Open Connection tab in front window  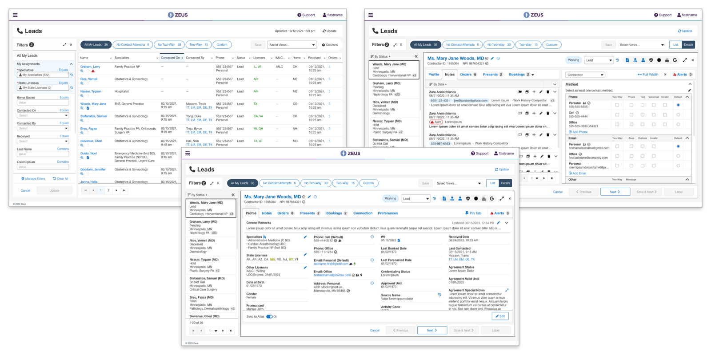tap(363, 213)
